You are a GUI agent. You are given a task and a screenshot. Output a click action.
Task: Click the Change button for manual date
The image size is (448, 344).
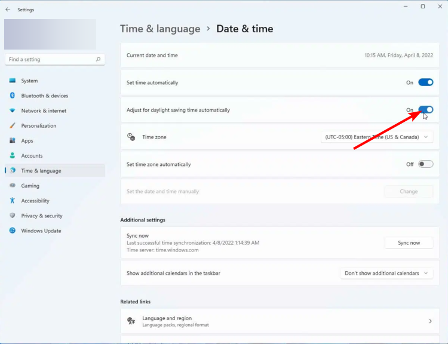click(x=409, y=191)
